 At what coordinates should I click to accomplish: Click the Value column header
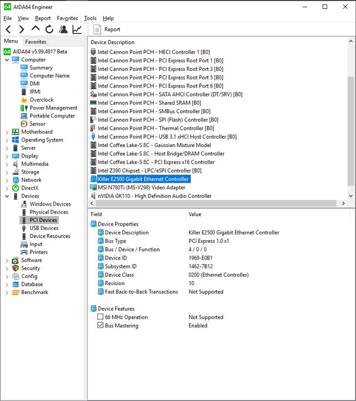tap(195, 214)
